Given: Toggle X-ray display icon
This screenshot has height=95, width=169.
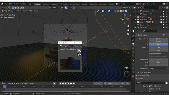Looking at the screenshot, I should pos(115,11).
